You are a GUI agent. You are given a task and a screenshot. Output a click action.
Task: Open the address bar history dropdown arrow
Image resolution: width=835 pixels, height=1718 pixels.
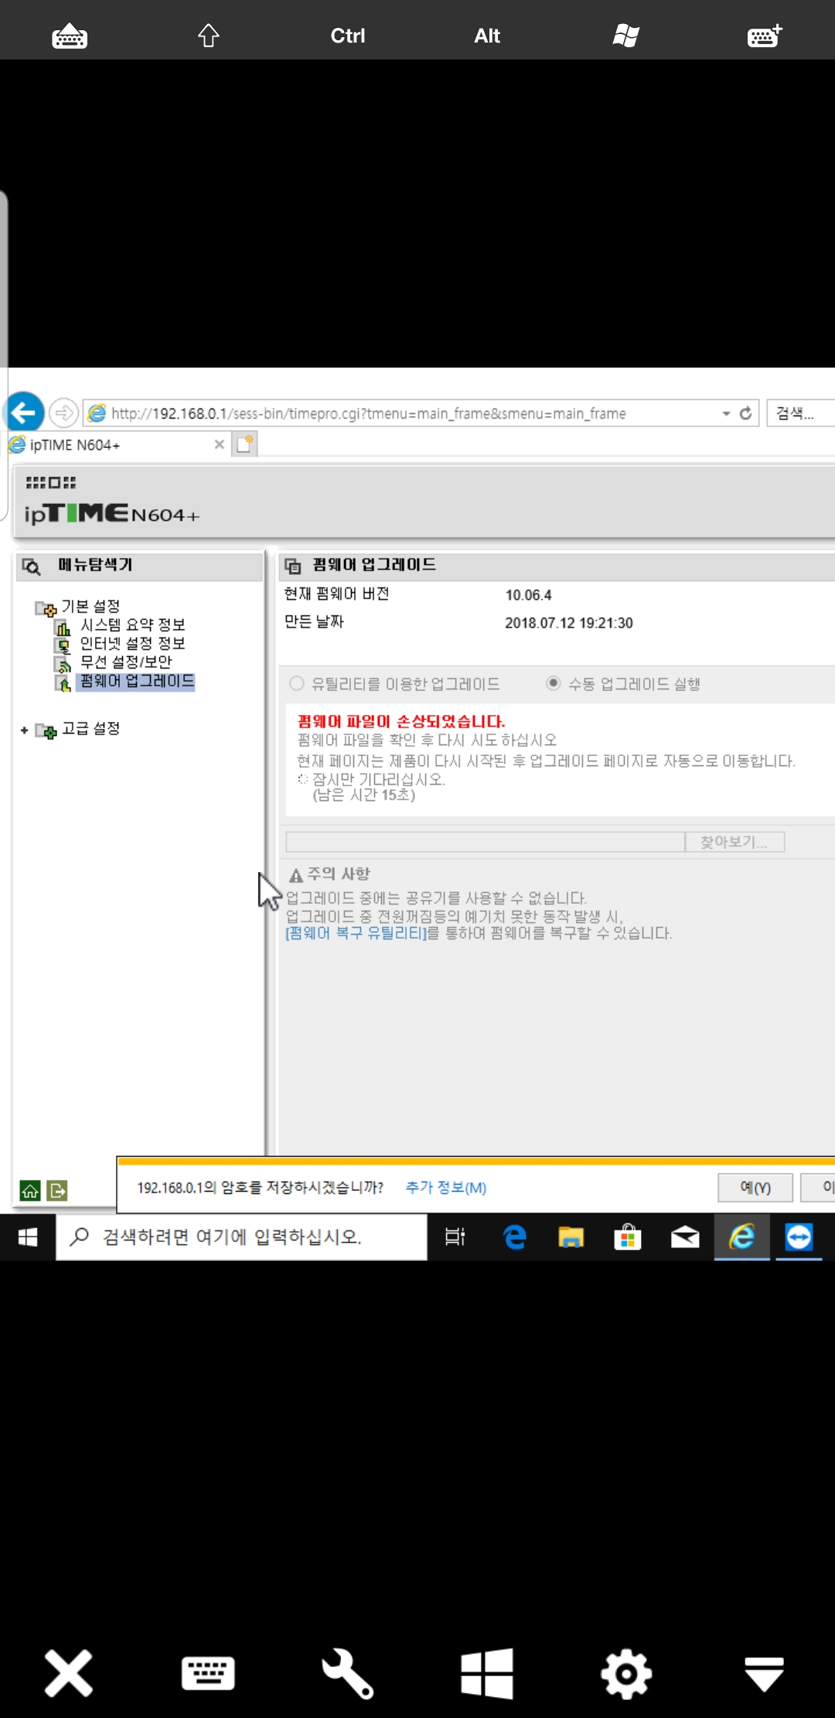point(726,413)
